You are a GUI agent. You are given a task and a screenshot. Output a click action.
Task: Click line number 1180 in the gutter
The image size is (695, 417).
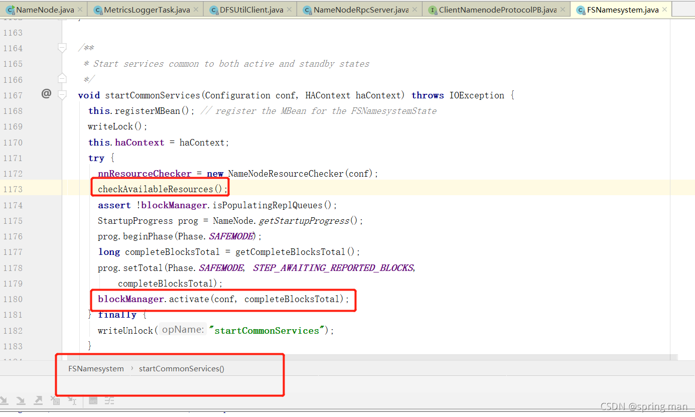[x=13, y=299]
